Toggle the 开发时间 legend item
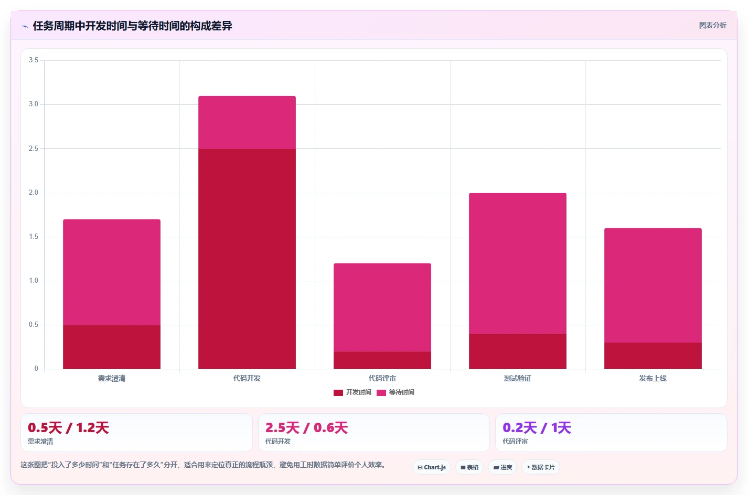 pos(352,392)
